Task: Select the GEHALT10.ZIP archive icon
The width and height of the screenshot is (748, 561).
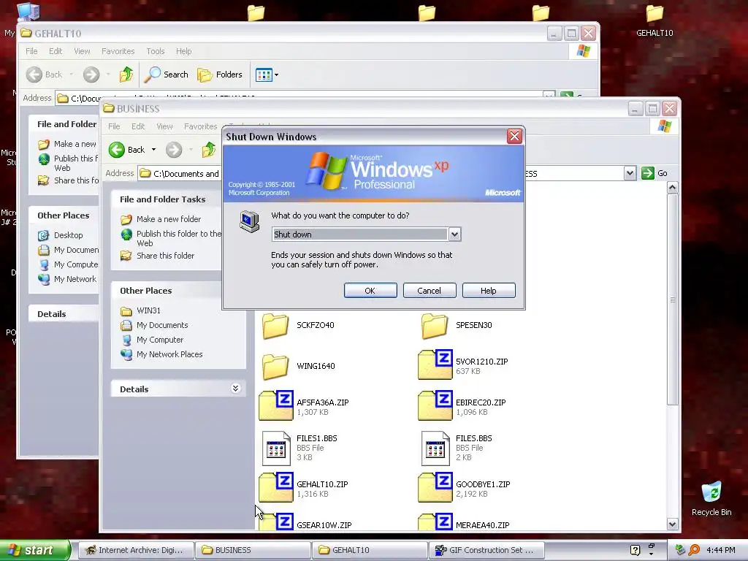Action: (275, 487)
